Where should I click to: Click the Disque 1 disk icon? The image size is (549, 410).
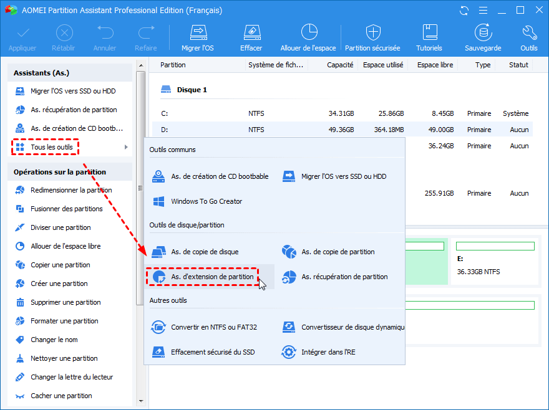tap(165, 90)
